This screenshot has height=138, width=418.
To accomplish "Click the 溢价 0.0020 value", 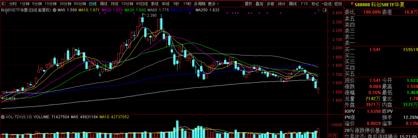I will point(374,123).
